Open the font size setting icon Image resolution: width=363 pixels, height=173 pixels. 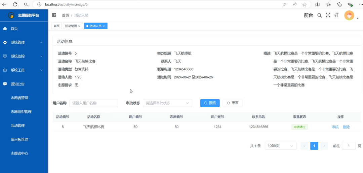(336, 15)
